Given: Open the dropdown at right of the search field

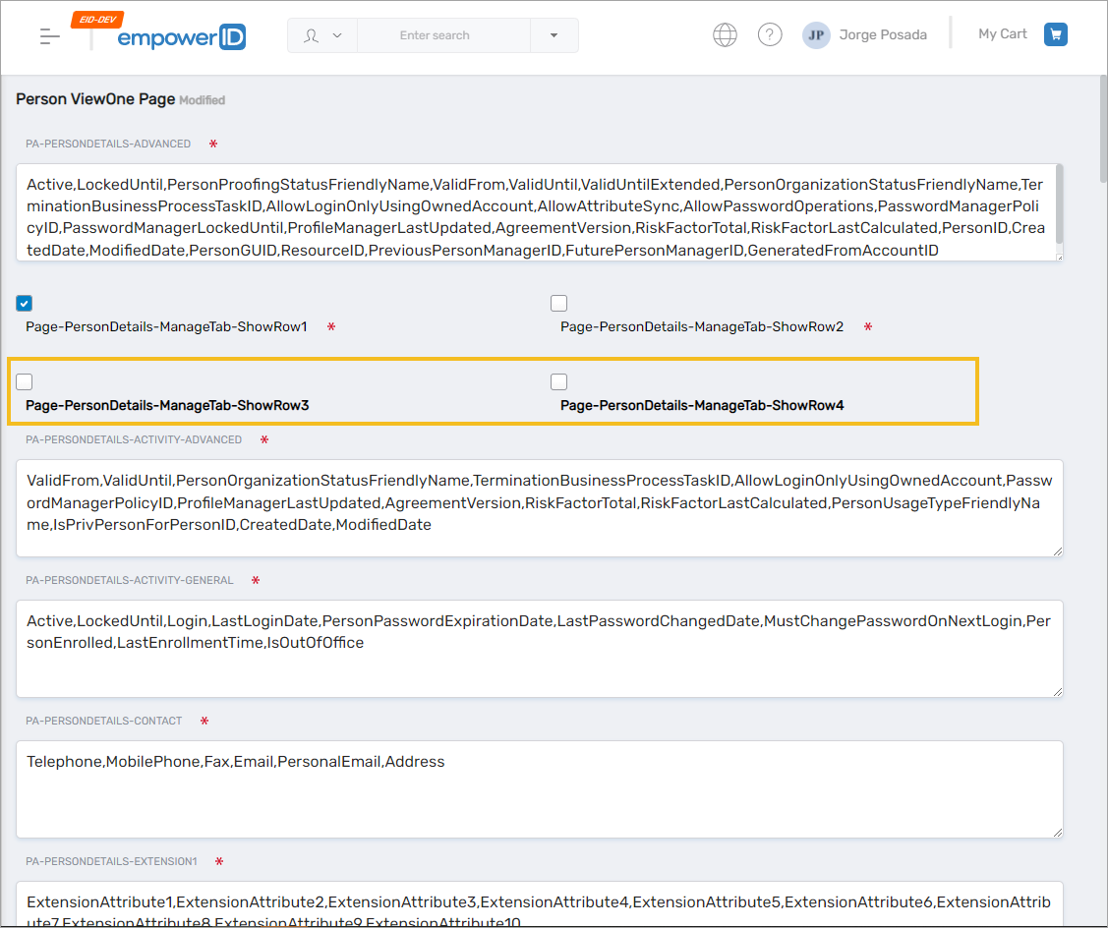Looking at the screenshot, I should tap(554, 33).
